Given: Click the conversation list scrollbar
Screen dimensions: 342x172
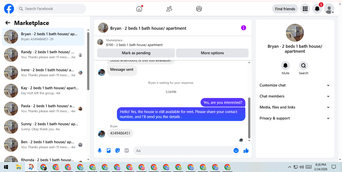Looking at the screenshot, I should (88, 61).
